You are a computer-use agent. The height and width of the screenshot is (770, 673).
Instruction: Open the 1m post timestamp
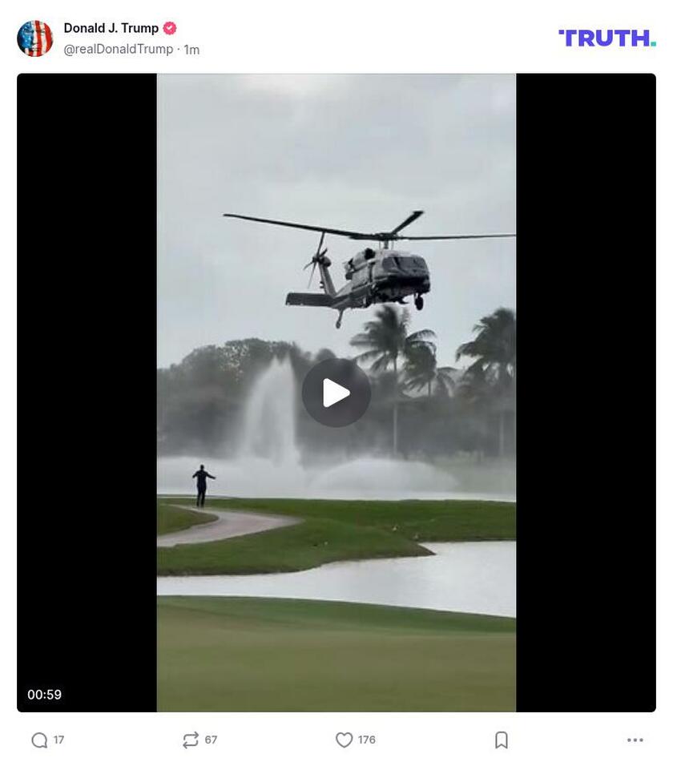tap(192, 50)
